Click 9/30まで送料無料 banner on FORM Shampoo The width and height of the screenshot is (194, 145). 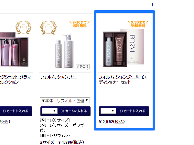[80, 24]
